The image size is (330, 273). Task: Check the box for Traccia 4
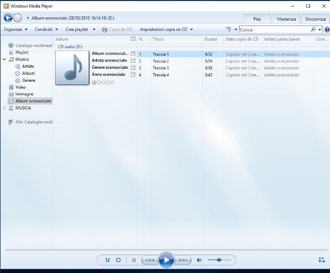pyautogui.click(x=133, y=74)
